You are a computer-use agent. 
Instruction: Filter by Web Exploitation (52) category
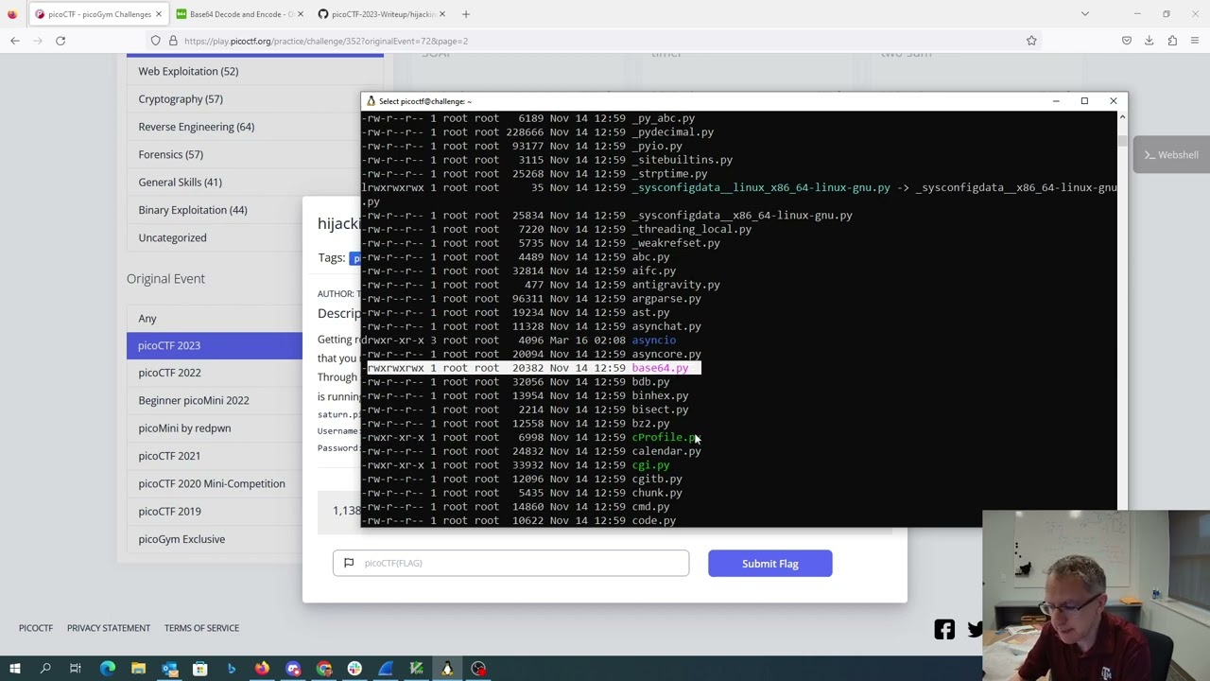pyautogui.click(x=188, y=71)
